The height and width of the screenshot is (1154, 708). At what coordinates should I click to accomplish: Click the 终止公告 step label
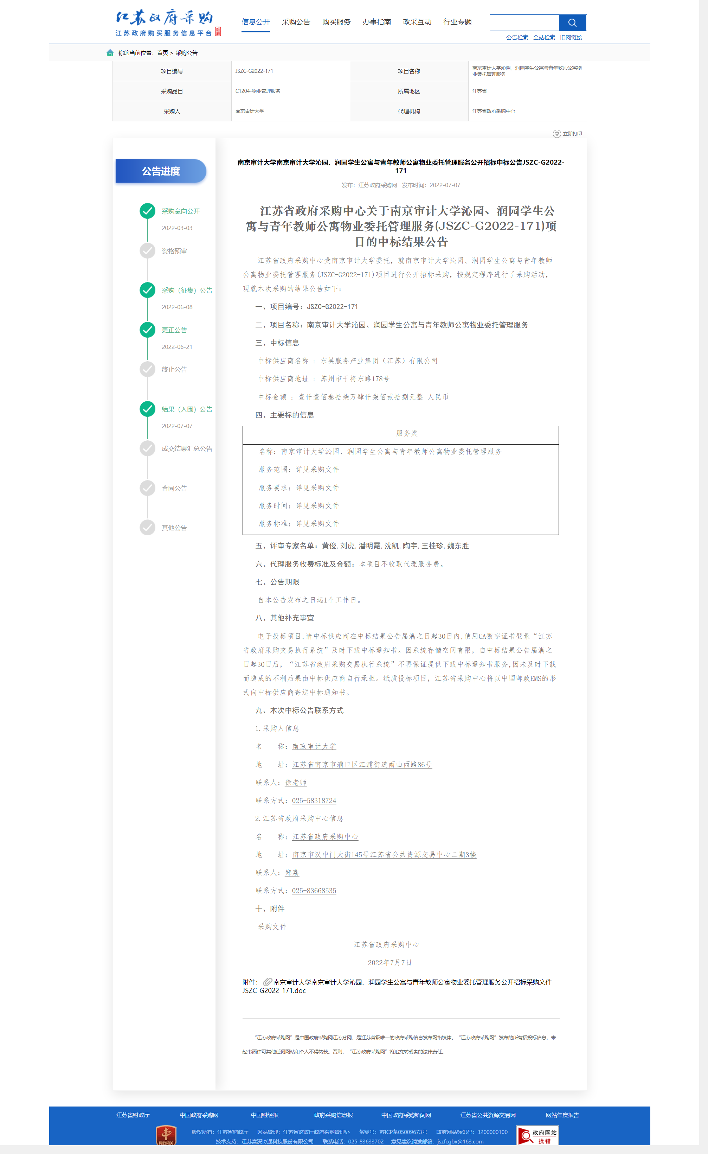click(x=174, y=370)
